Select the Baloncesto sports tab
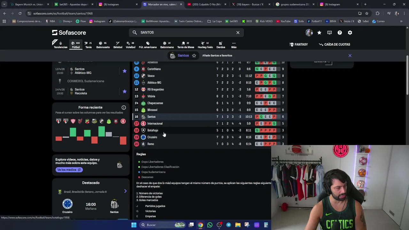 (103, 45)
